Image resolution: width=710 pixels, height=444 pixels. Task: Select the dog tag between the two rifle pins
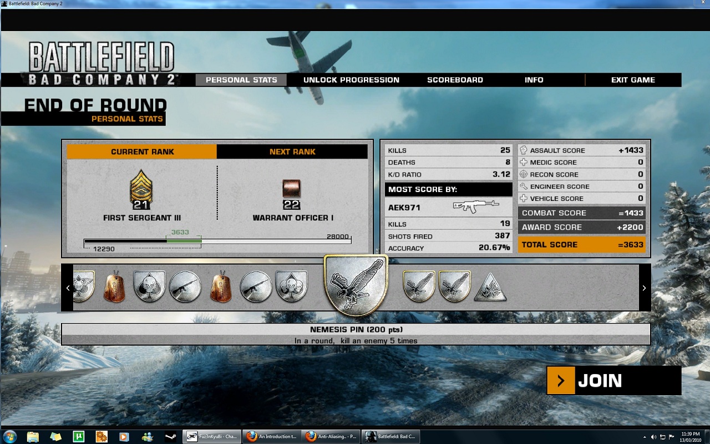[221, 286]
